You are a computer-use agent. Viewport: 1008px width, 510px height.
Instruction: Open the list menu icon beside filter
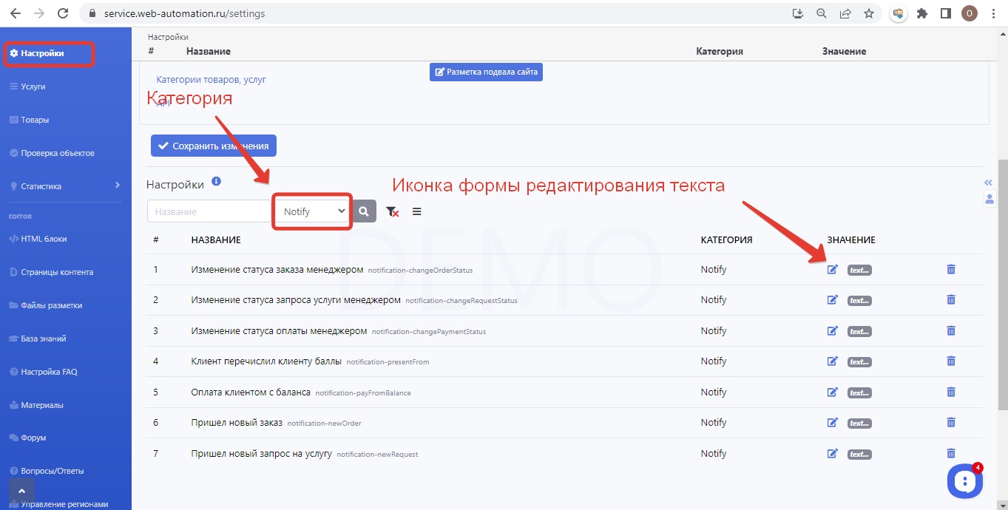coord(417,211)
